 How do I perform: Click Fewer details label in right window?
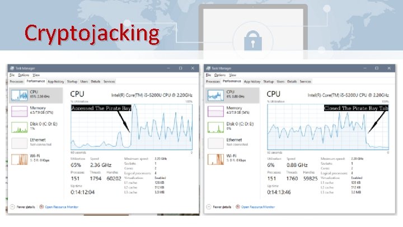[x=222, y=207]
